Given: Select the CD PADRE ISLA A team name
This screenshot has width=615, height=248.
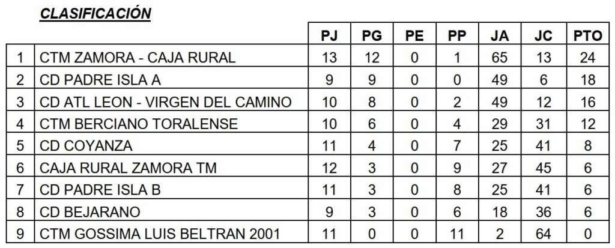Looking at the screenshot, I should [100, 80].
